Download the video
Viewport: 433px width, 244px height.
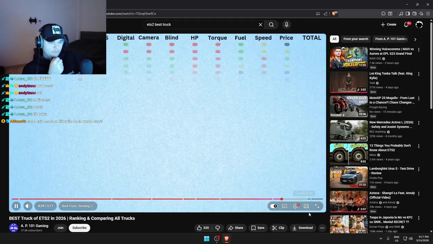point(302,228)
